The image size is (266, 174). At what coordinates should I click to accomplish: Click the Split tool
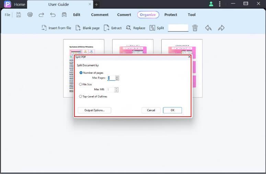[157, 28]
